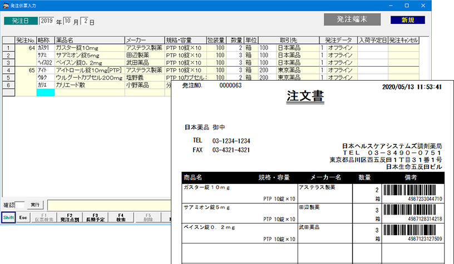Click drug name カリエード散
454x264 pixels.
(70, 85)
